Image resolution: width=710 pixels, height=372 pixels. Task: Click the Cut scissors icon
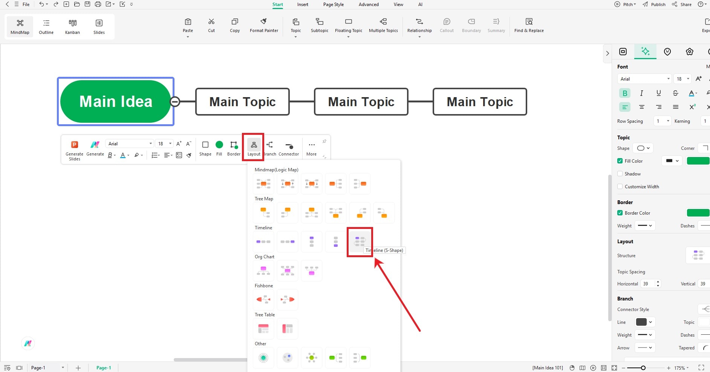(x=211, y=21)
